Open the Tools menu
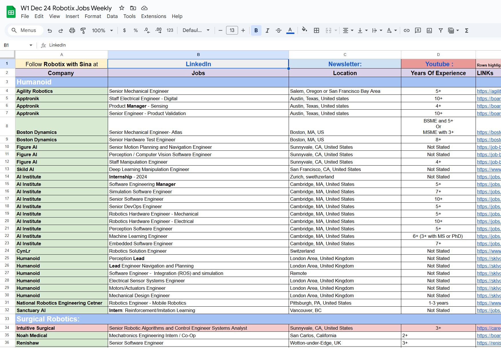The height and width of the screenshot is (348, 501). click(129, 16)
